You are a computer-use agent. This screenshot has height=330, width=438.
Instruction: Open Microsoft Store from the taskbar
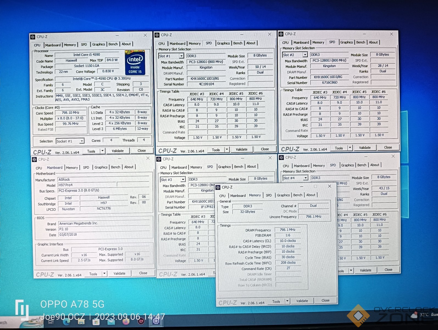tap(96, 321)
